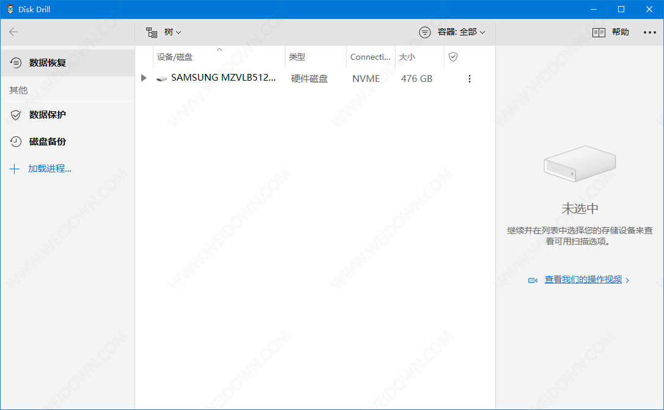Click the sort arrow above 设备/磁盘

point(219,49)
